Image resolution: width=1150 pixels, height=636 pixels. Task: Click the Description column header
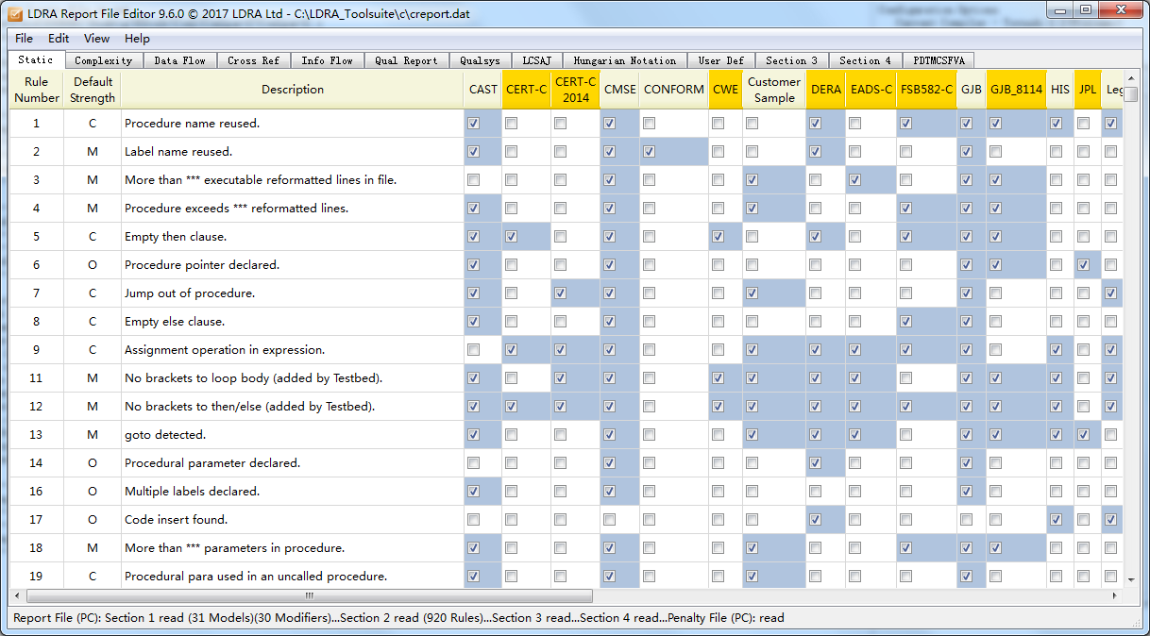[293, 90]
